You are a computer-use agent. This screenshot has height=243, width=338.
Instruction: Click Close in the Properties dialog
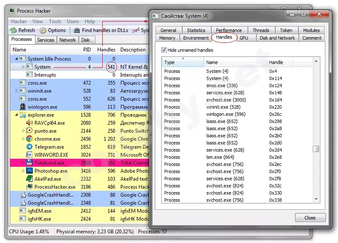pyautogui.click(x=310, y=218)
